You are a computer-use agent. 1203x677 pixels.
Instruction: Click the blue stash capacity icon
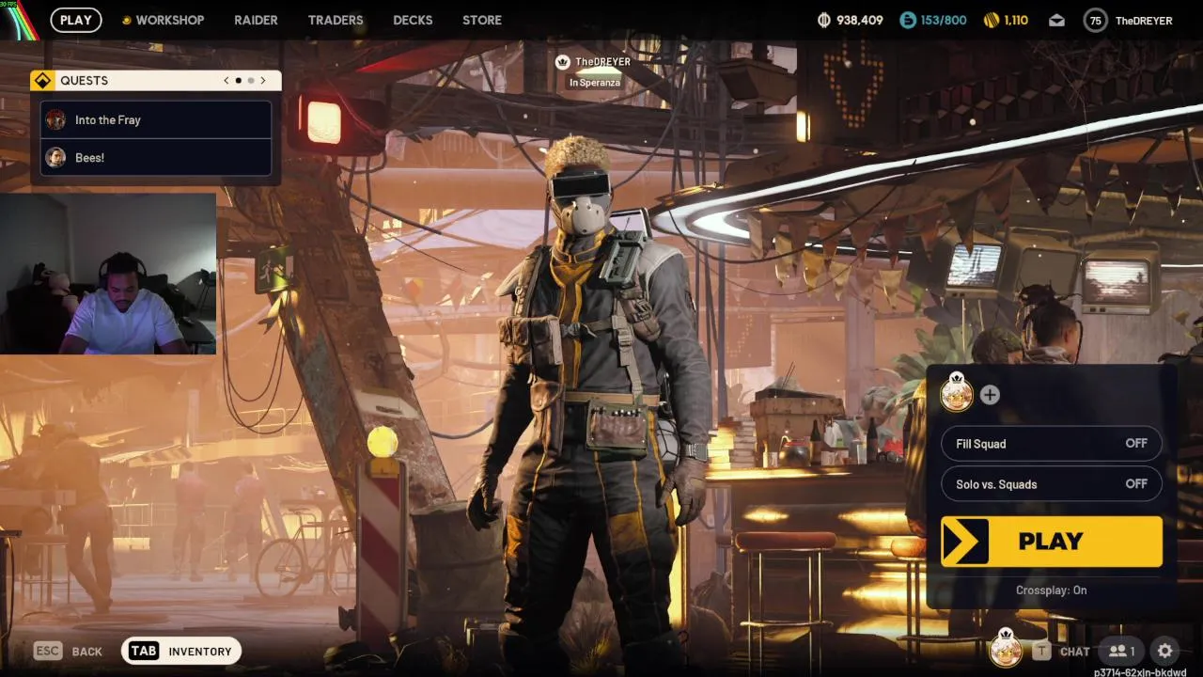click(x=907, y=20)
